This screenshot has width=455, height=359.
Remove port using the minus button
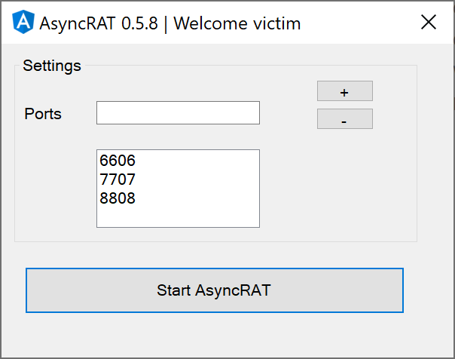345,119
